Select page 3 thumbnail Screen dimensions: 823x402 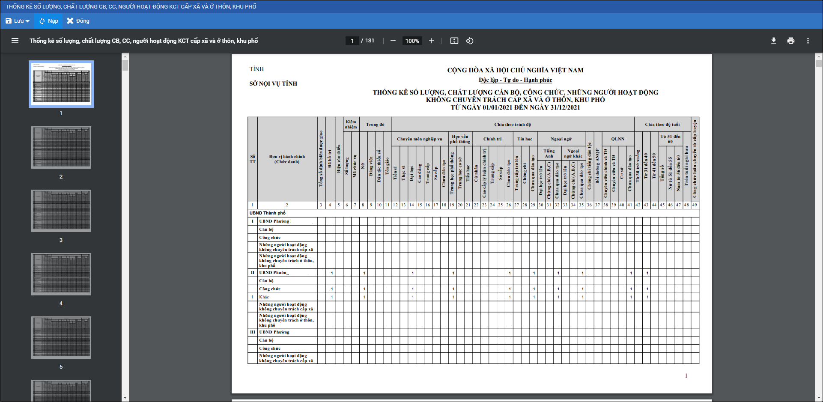pyautogui.click(x=61, y=211)
